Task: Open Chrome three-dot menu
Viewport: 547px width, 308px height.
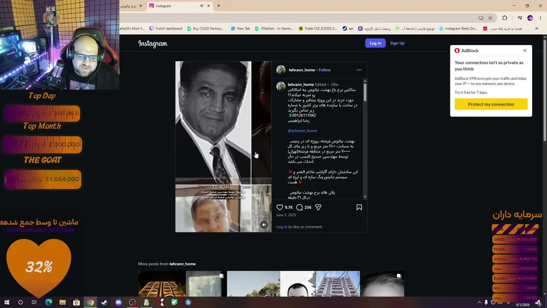Action: pyautogui.click(x=540, y=18)
